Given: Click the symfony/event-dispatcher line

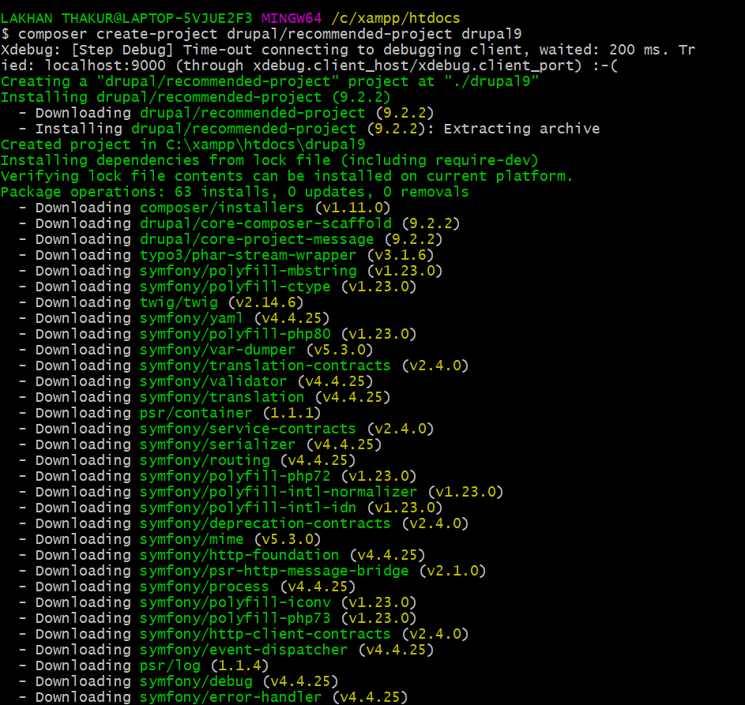Looking at the screenshot, I should coord(227,650).
